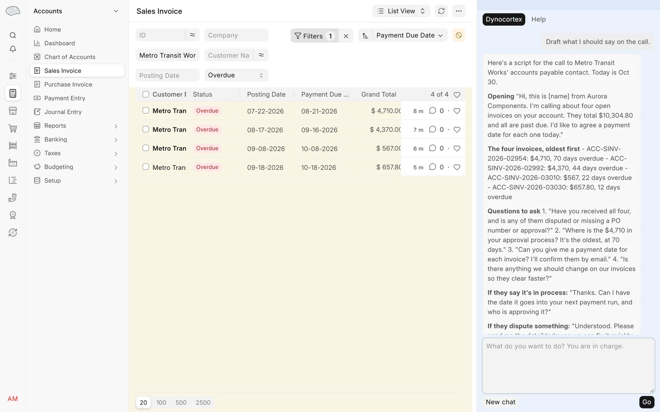Open the sliders settings icon in rail

[x=13, y=76]
